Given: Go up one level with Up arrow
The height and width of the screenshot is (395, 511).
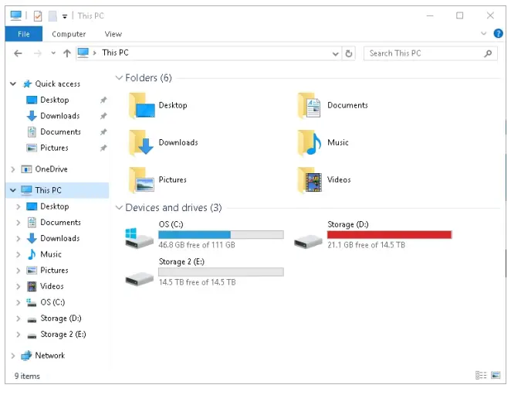Looking at the screenshot, I should click(67, 53).
